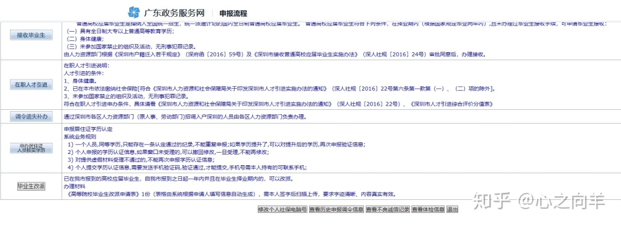Open the 在职人才引进 application
The image size is (621, 226).
[31, 84]
